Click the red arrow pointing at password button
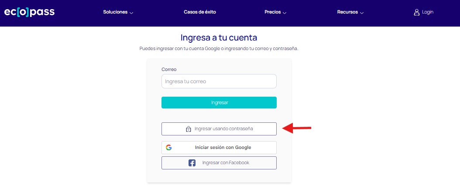Image resolution: width=460 pixels, height=189 pixels. [296, 128]
